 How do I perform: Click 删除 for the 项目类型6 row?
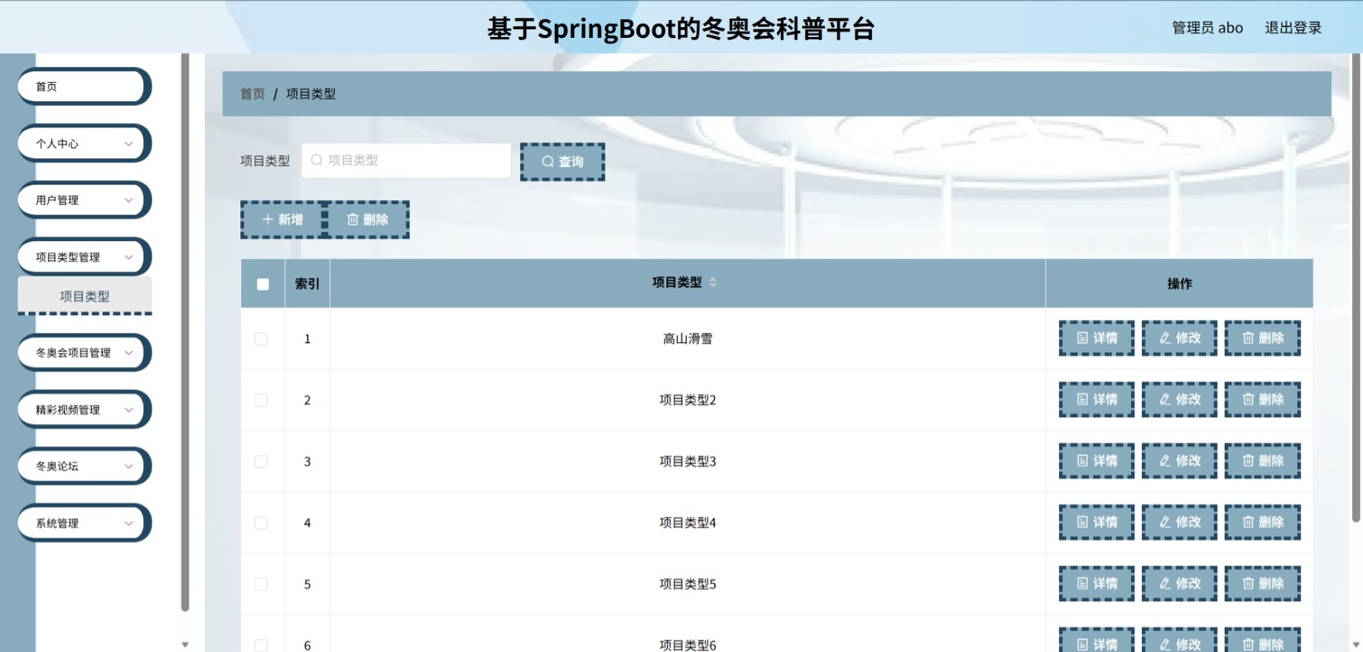(x=1262, y=641)
